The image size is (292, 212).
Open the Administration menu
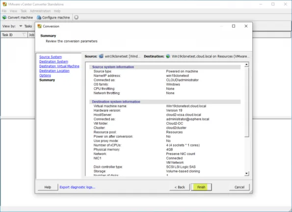coord(40,11)
